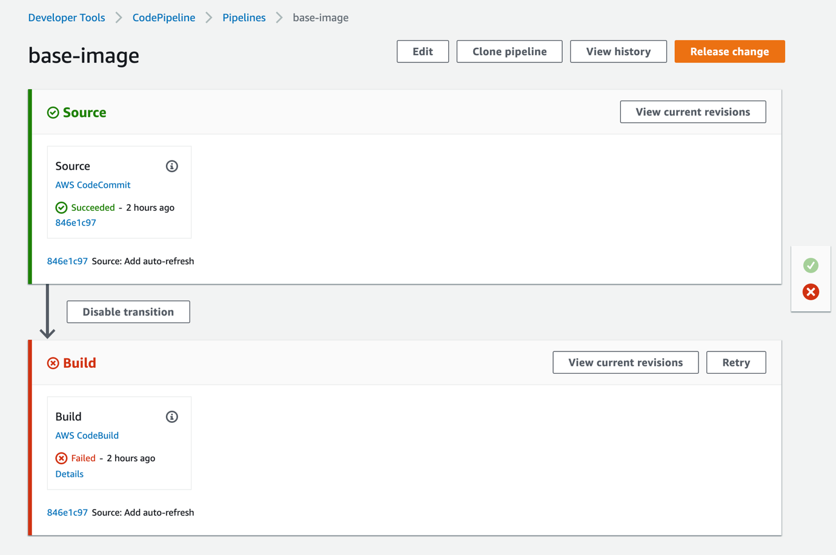Navigate to Pipelines breadcrumb
This screenshot has width=836, height=555.
pyautogui.click(x=244, y=18)
